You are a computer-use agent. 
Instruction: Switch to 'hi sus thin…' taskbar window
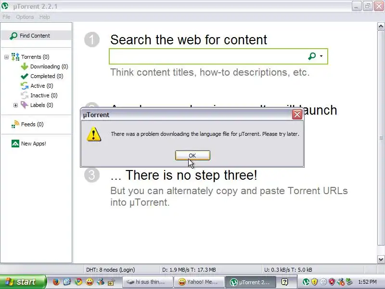148,282
